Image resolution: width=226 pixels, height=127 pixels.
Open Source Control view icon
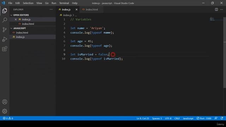[5, 30]
